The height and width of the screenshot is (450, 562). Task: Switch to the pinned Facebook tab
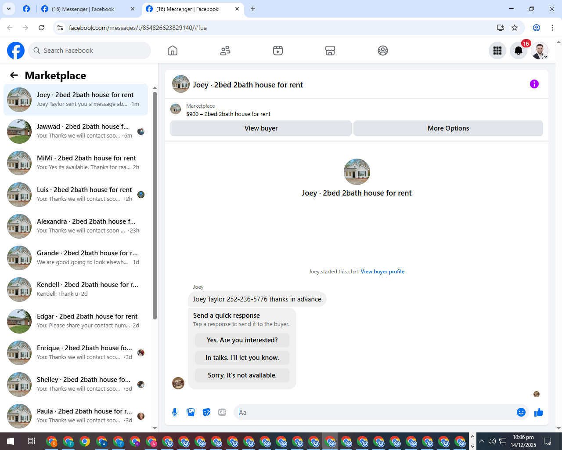pyautogui.click(x=26, y=9)
